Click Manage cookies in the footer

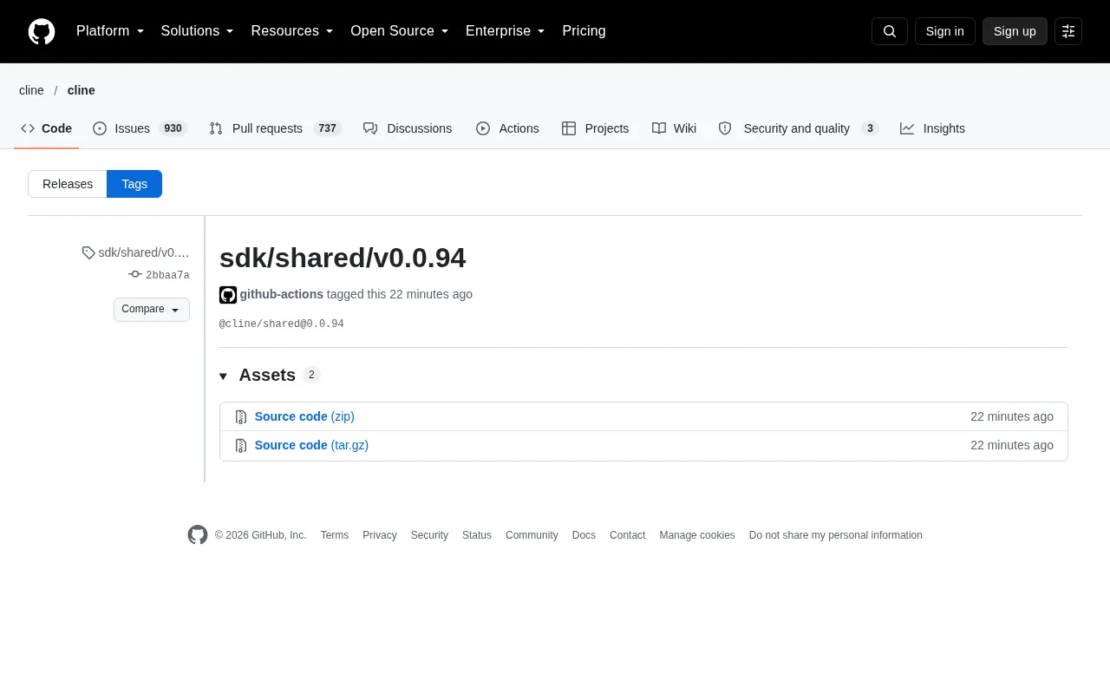pos(697,535)
